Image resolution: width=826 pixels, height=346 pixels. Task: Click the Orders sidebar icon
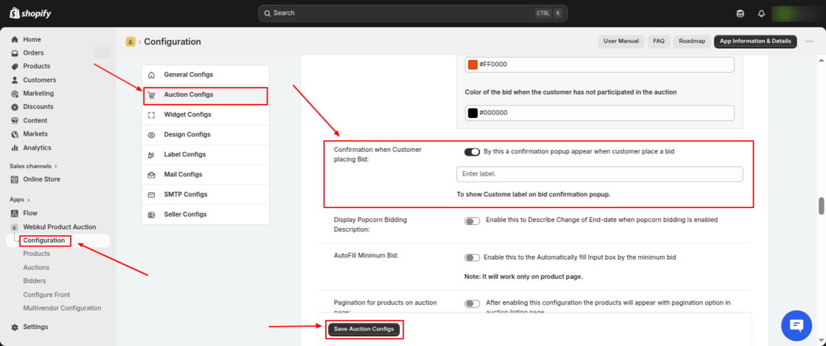point(15,52)
